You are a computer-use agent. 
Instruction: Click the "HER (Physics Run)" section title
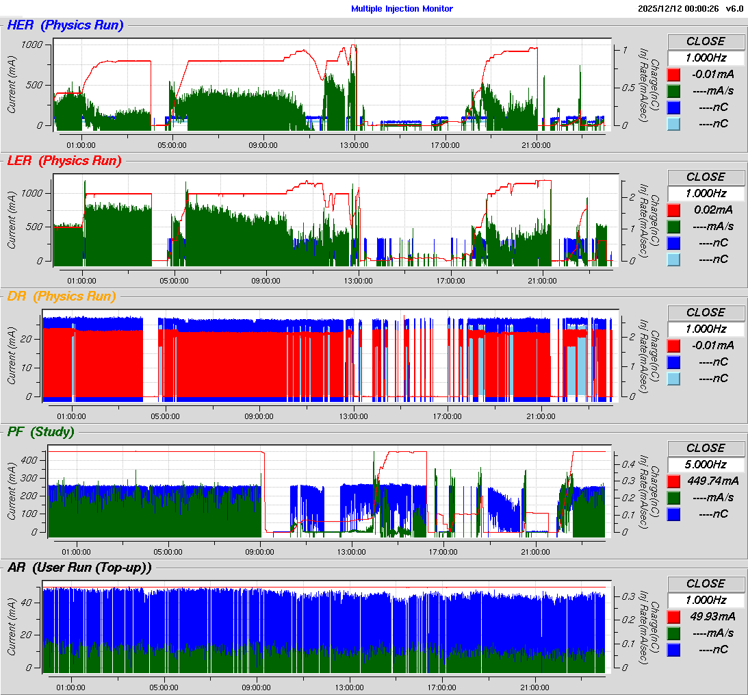tap(65, 25)
